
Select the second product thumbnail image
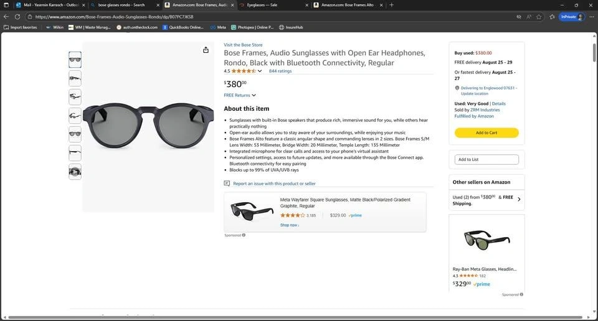(x=75, y=78)
